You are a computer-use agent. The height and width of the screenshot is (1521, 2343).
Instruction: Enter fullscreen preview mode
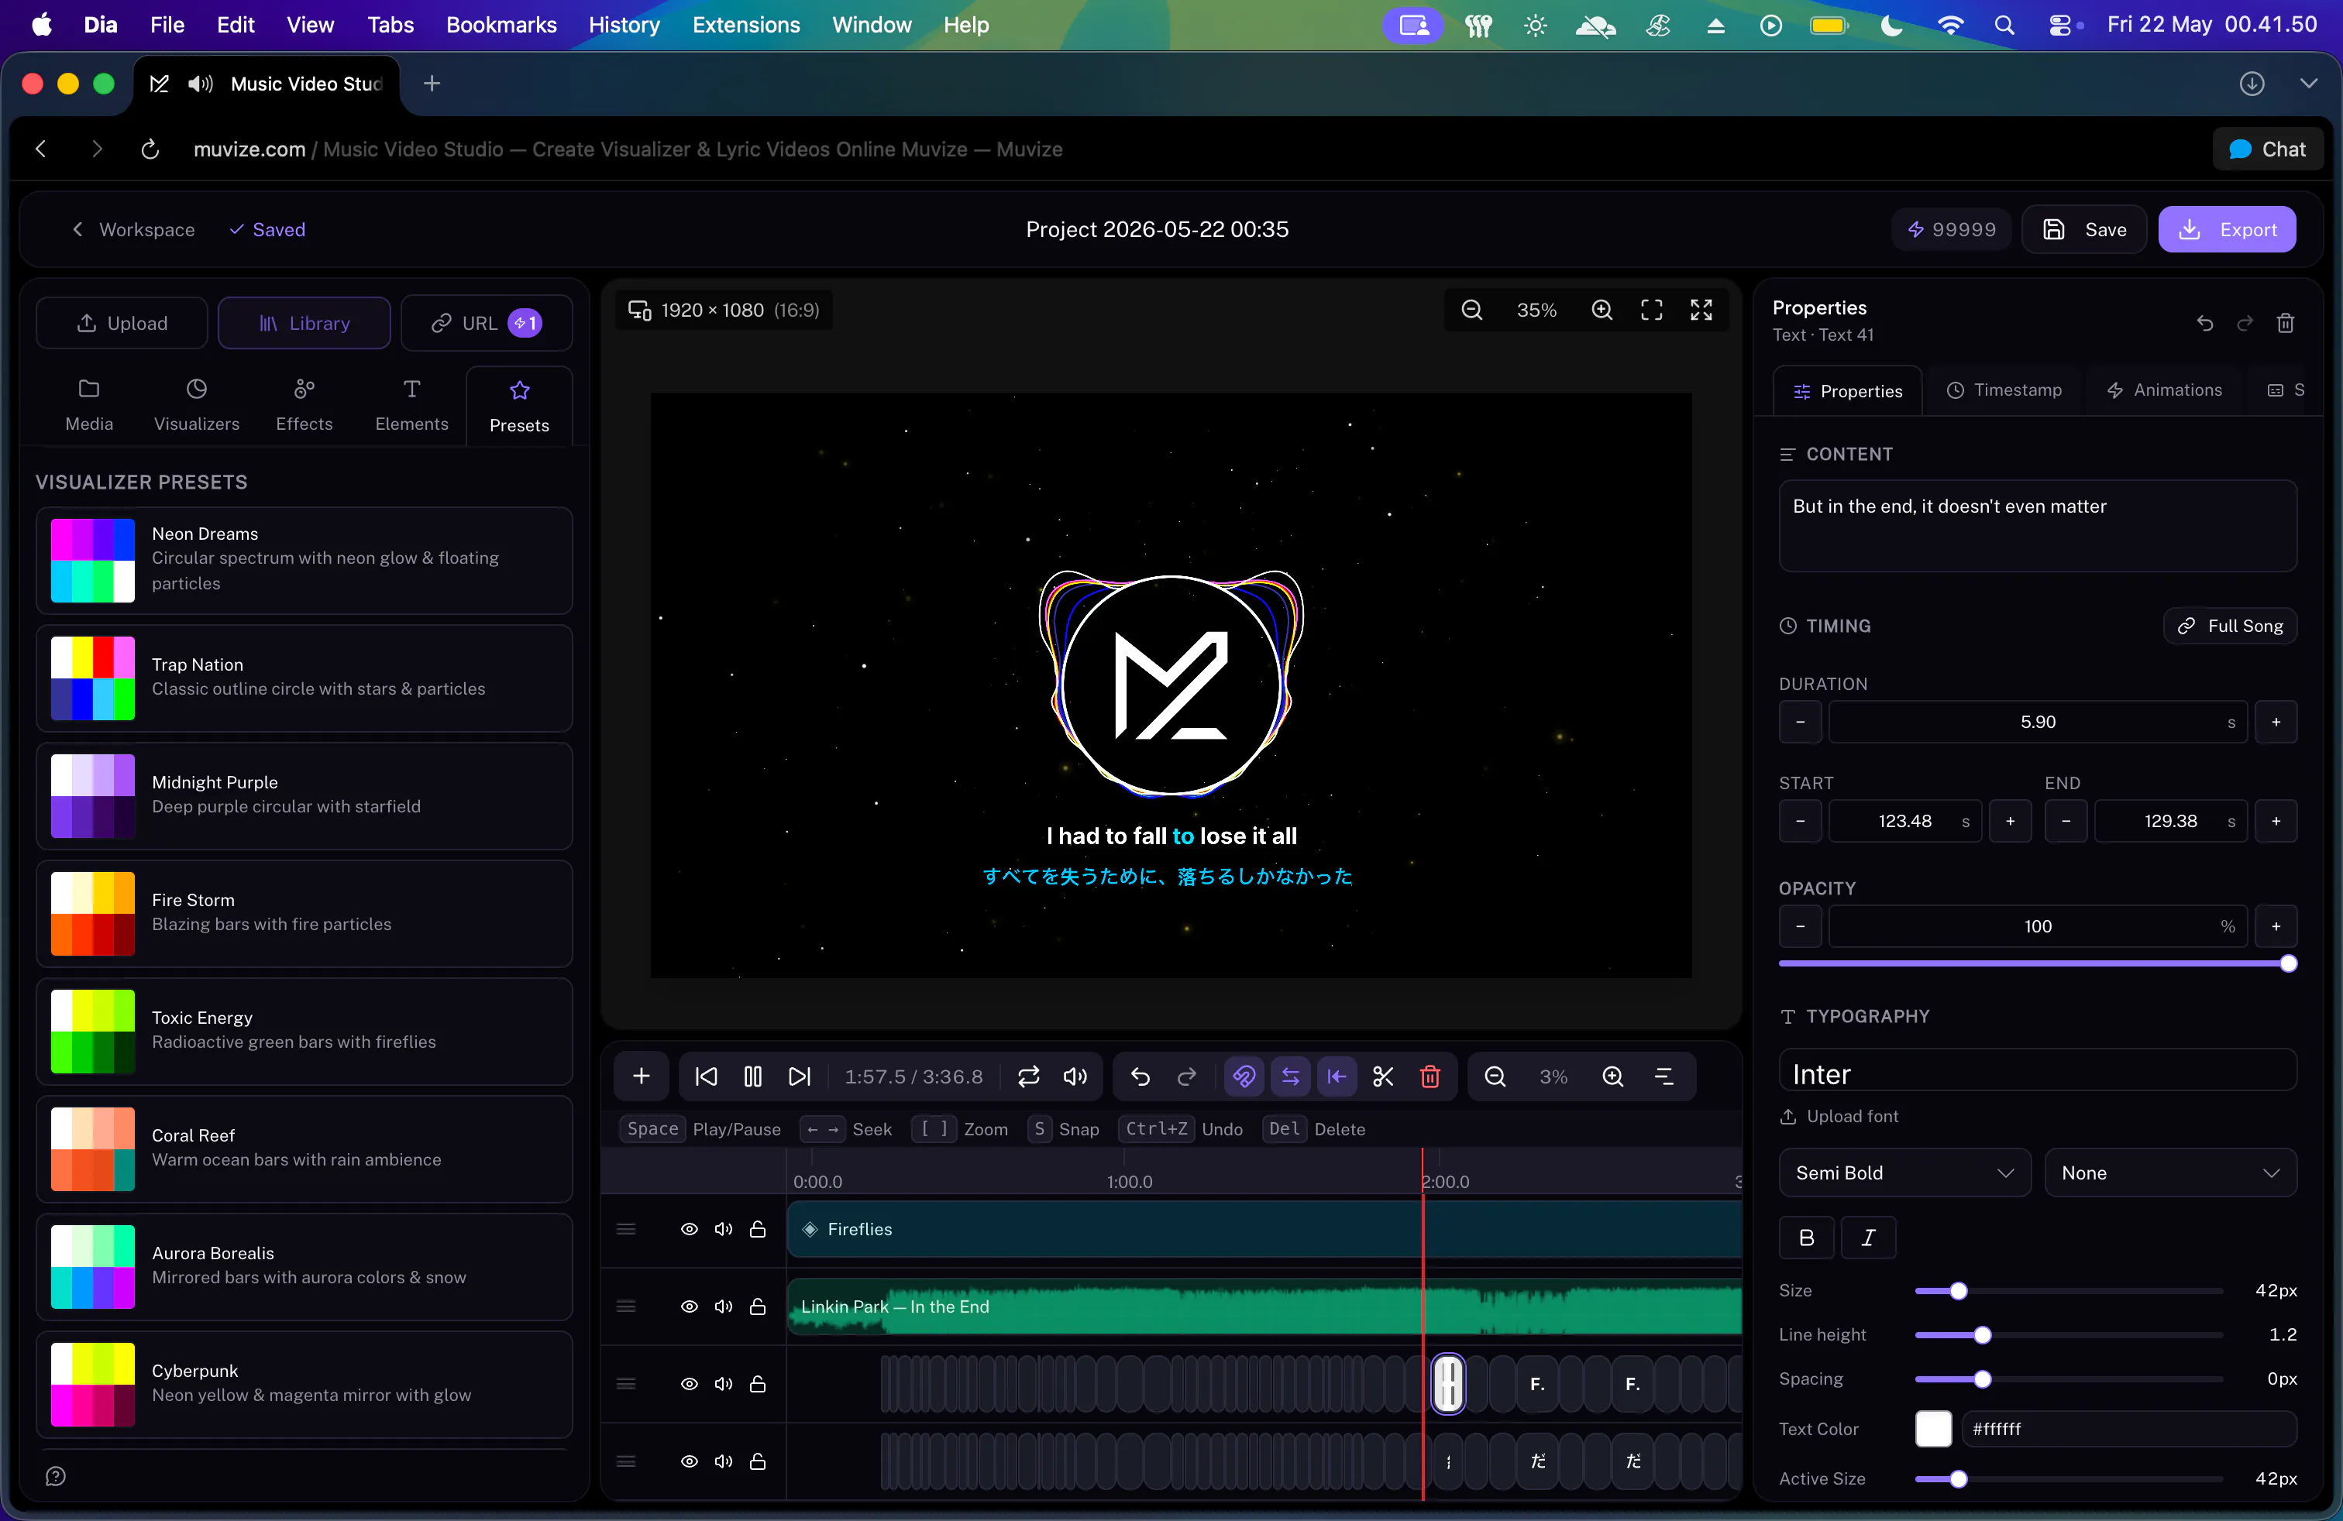[1701, 310]
